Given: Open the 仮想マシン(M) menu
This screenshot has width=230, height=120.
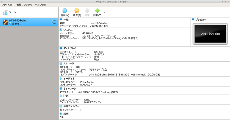Looking at the screenshot, I should 24,5.
